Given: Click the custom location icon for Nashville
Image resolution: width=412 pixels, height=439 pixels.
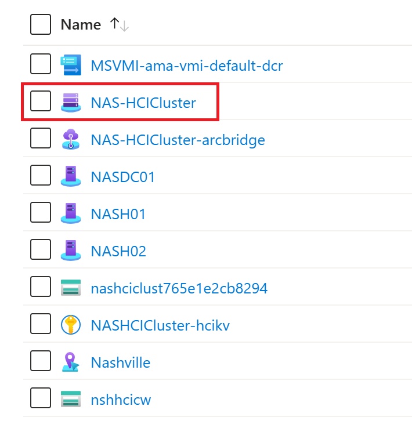Looking at the screenshot, I should 71,362.
